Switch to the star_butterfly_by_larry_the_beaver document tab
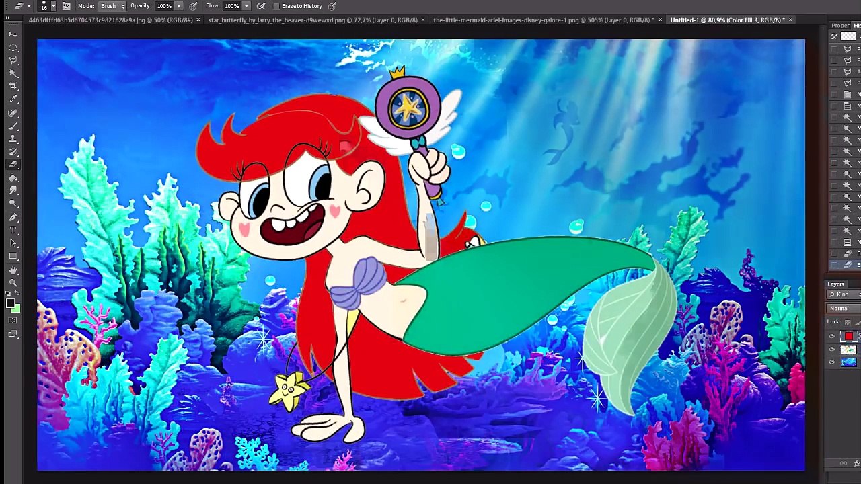Image resolution: width=861 pixels, height=484 pixels. click(312, 20)
